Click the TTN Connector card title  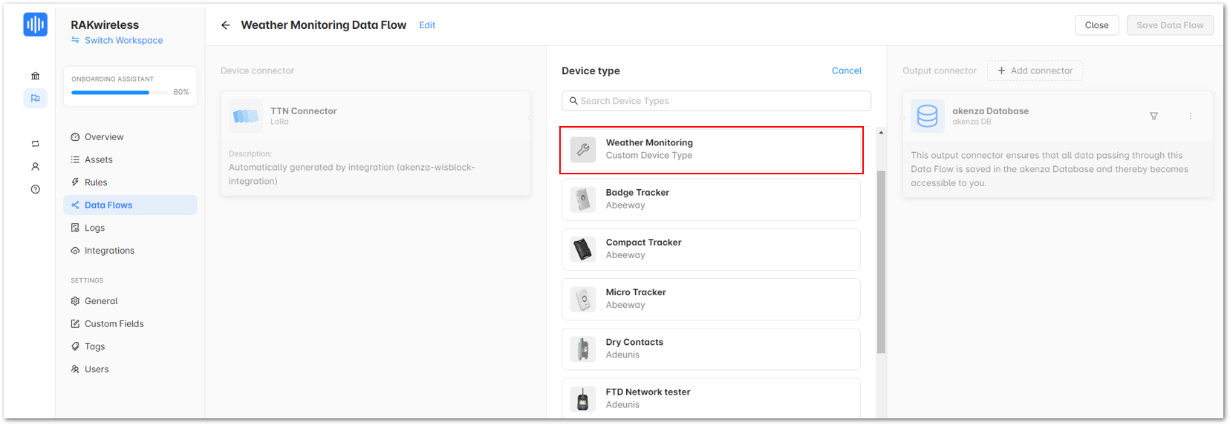point(303,111)
